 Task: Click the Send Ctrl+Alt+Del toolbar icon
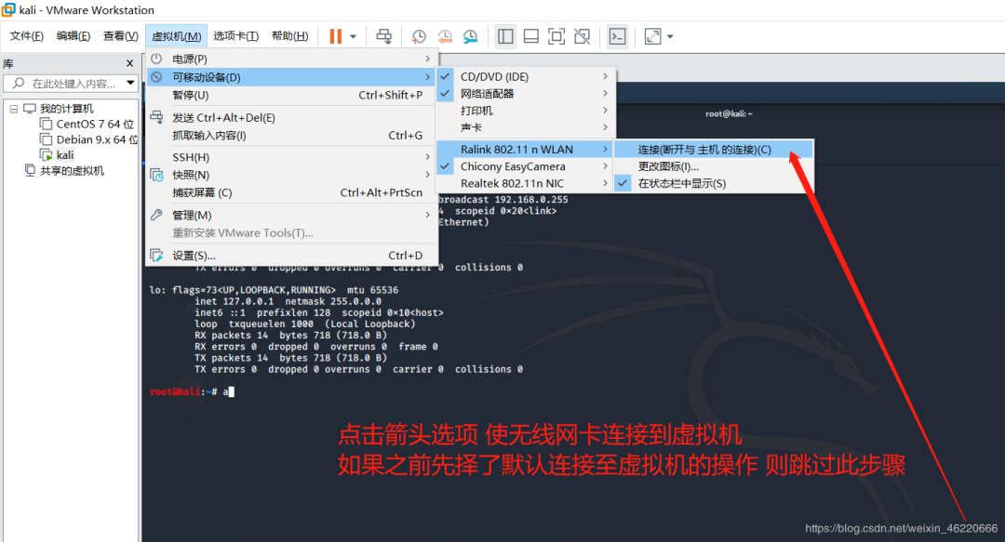tap(384, 36)
